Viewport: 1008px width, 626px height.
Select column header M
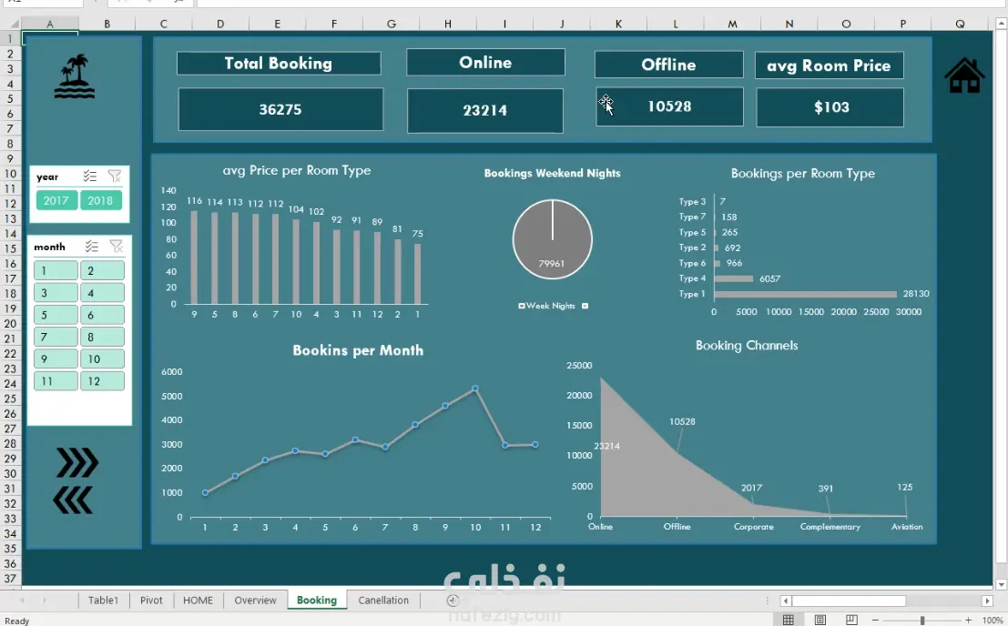point(732,24)
